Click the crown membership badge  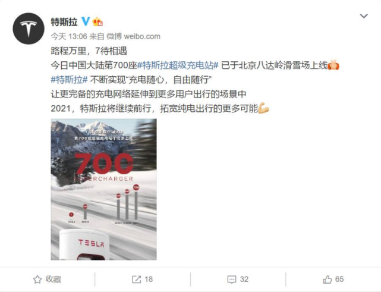click(x=97, y=21)
